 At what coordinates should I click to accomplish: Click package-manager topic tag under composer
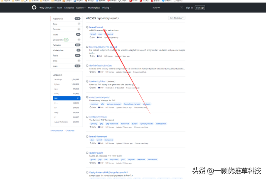click(114, 104)
